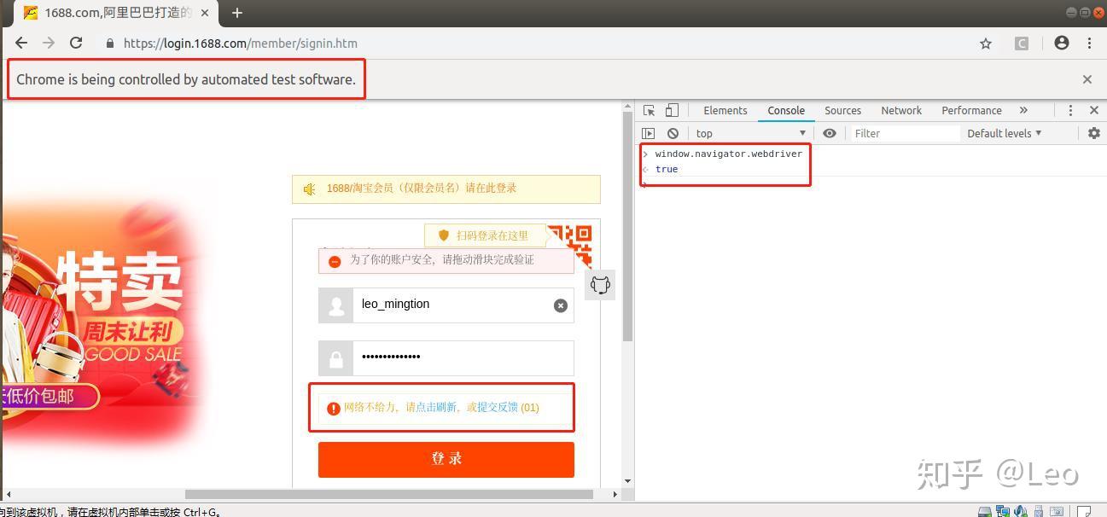Select the 1688.com browser tab
The height and width of the screenshot is (517, 1107).
(x=117, y=14)
